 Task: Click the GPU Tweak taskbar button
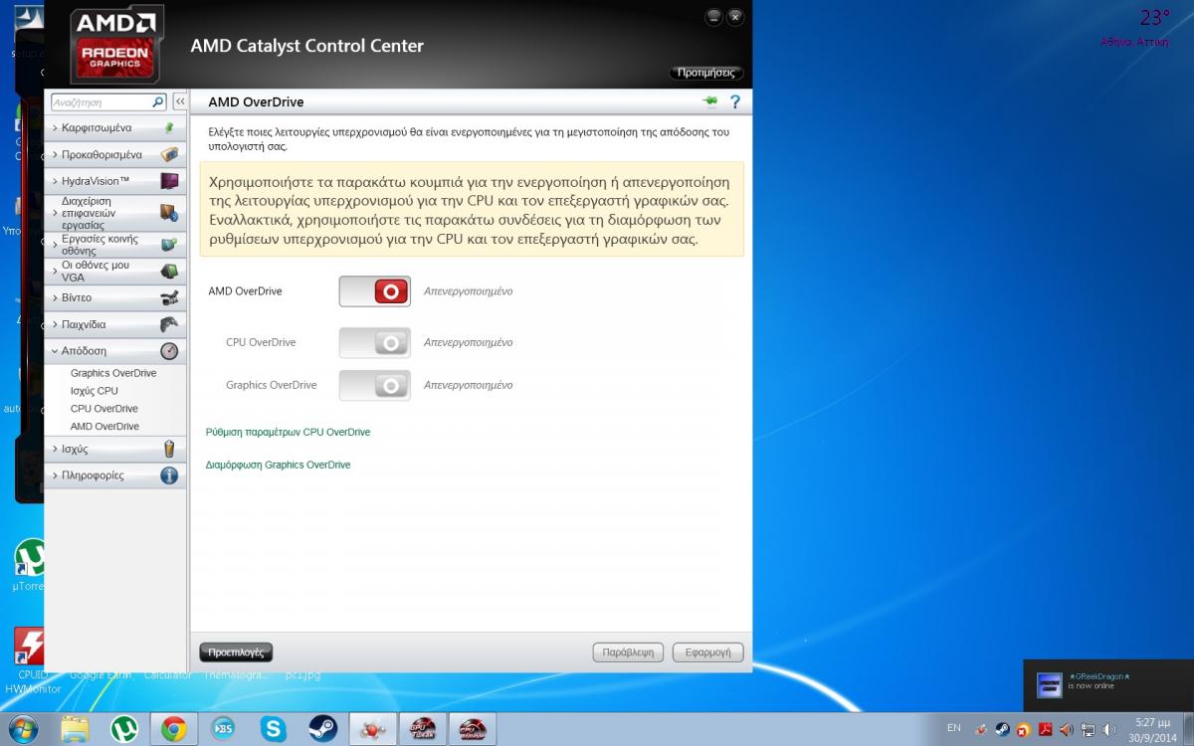click(422, 729)
